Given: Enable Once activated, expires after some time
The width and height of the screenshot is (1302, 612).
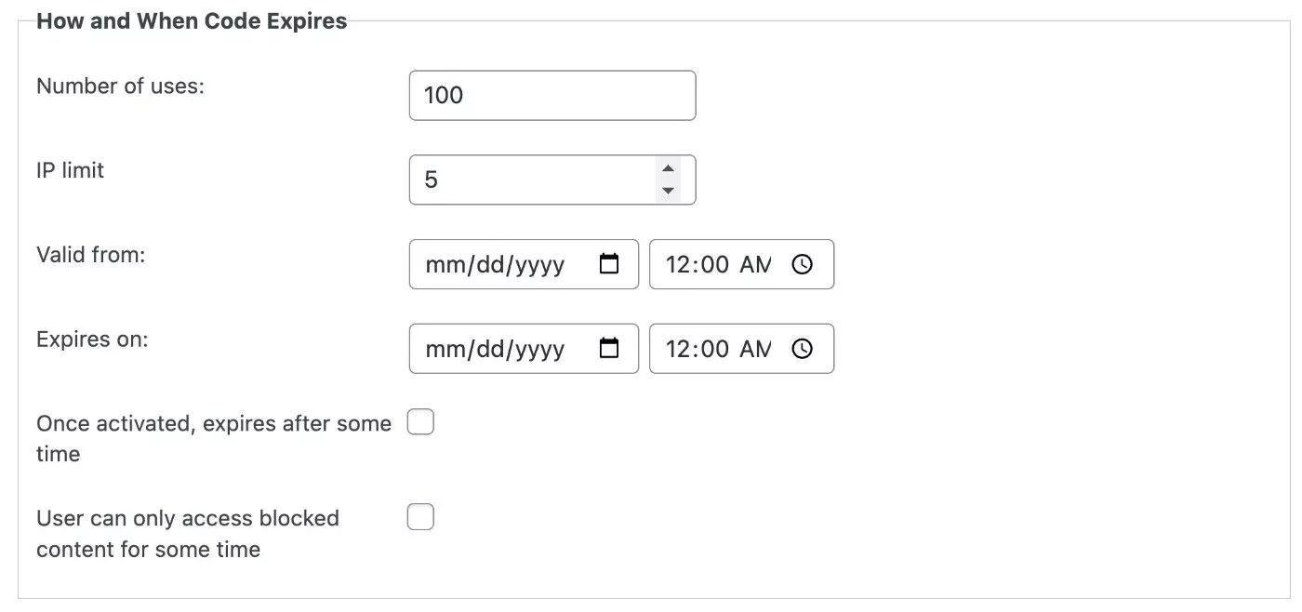Looking at the screenshot, I should coord(421,423).
